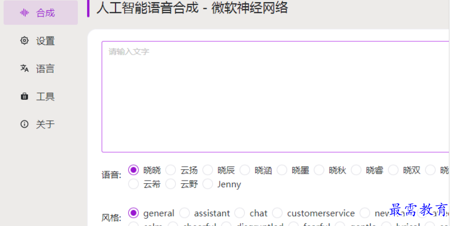Select the Jenny voice radio button
This screenshot has width=452, height=226.
tap(208, 184)
